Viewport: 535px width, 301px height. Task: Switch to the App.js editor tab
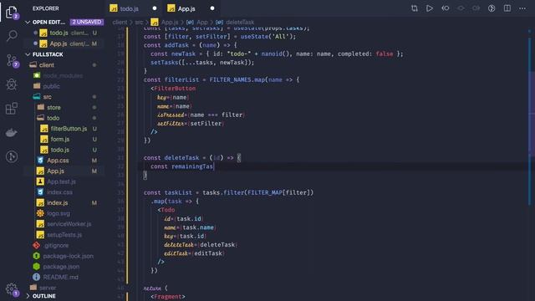[186, 8]
